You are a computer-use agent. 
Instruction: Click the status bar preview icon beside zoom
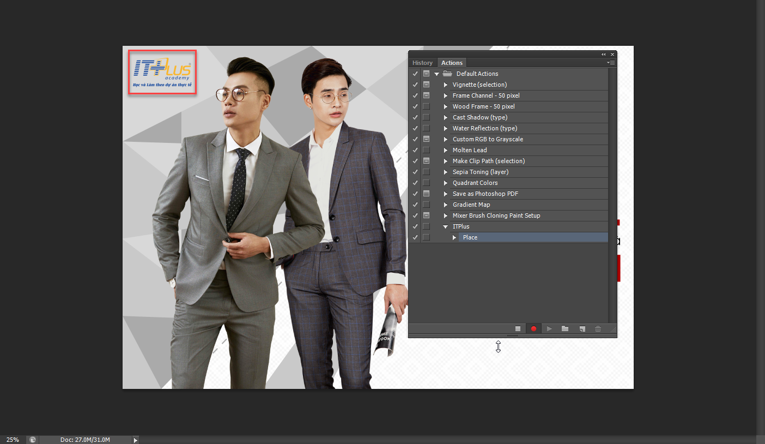pos(33,440)
